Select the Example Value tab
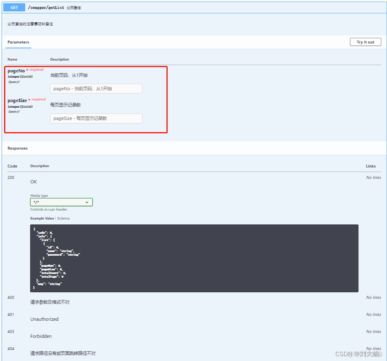Viewport: 387px width, 361px height. coord(42,218)
